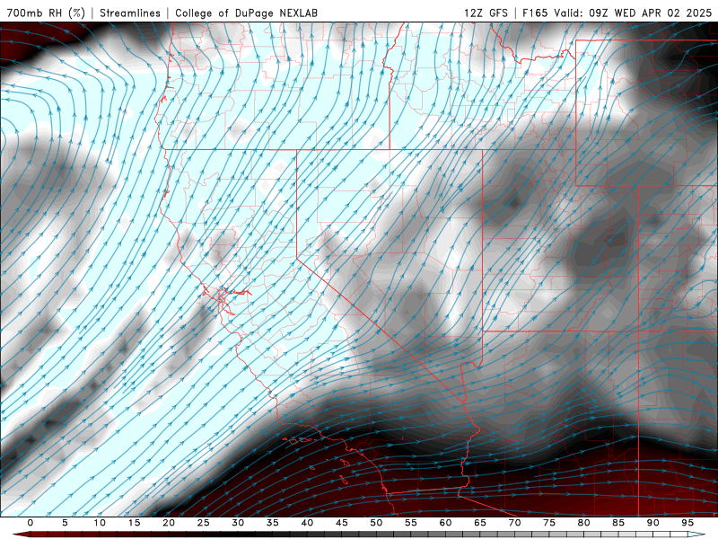Click the colorbar label "50"

[x=376, y=523]
